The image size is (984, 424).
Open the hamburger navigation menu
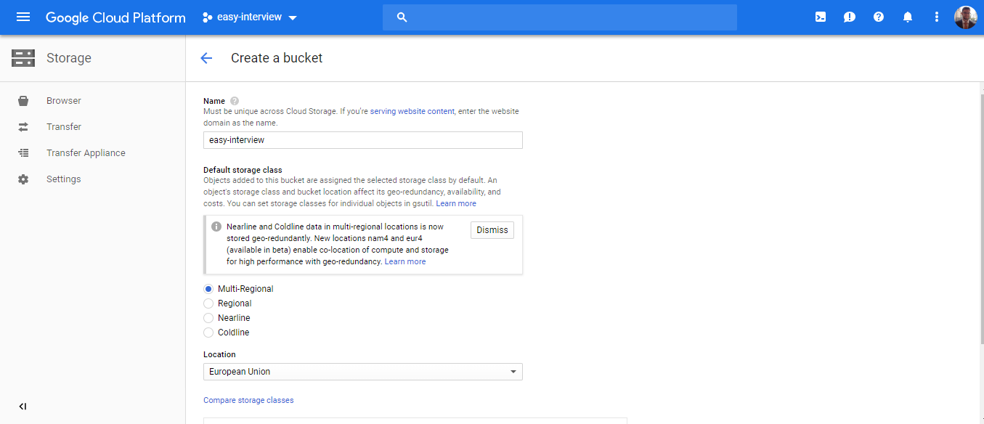point(23,17)
